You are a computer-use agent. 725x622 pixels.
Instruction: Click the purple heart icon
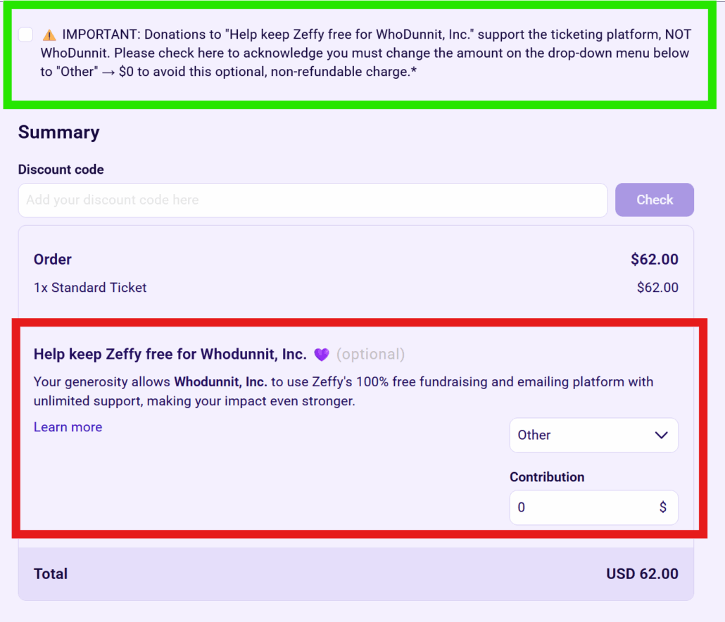(x=322, y=355)
